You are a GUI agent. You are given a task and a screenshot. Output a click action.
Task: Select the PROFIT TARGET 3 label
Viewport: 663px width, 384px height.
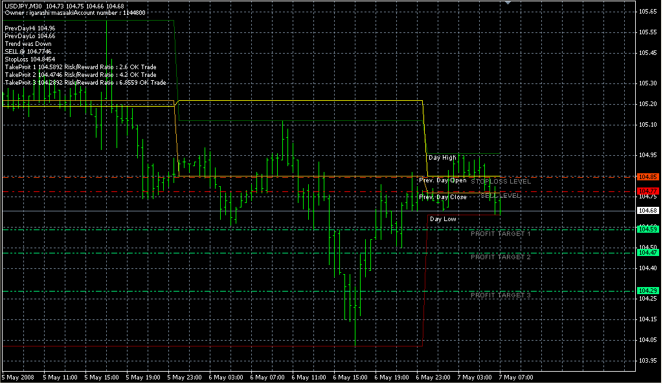click(x=500, y=295)
